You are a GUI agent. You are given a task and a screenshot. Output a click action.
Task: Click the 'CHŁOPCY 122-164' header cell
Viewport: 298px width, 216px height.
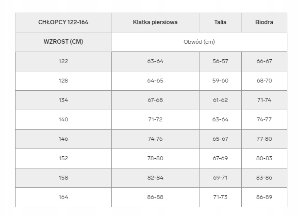[x=63, y=22]
